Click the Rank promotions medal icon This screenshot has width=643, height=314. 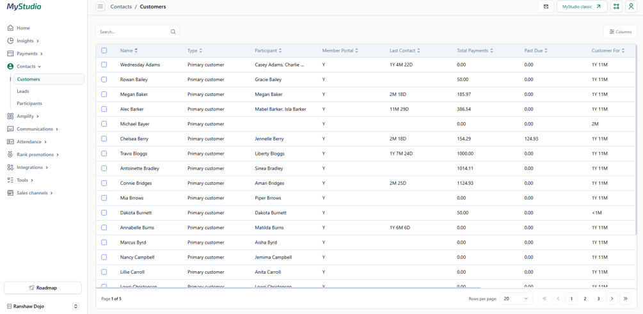coord(10,155)
